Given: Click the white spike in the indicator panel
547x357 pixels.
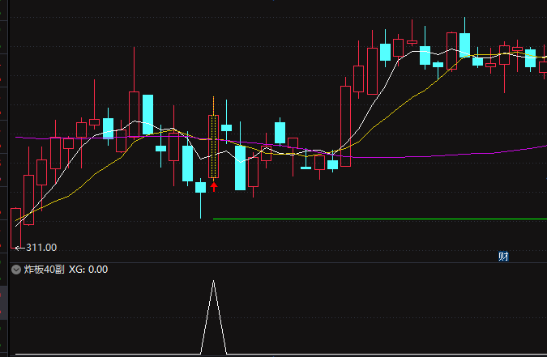Looking at the screenshot, I should [213, 317].
